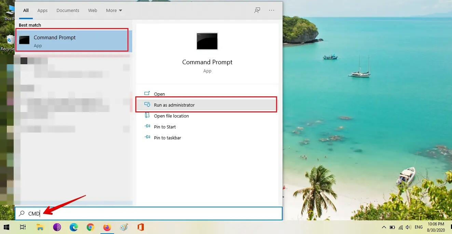Open Task View from the taskbar
This screenshot has width=452, height=234.
click(x=23, y=227)
